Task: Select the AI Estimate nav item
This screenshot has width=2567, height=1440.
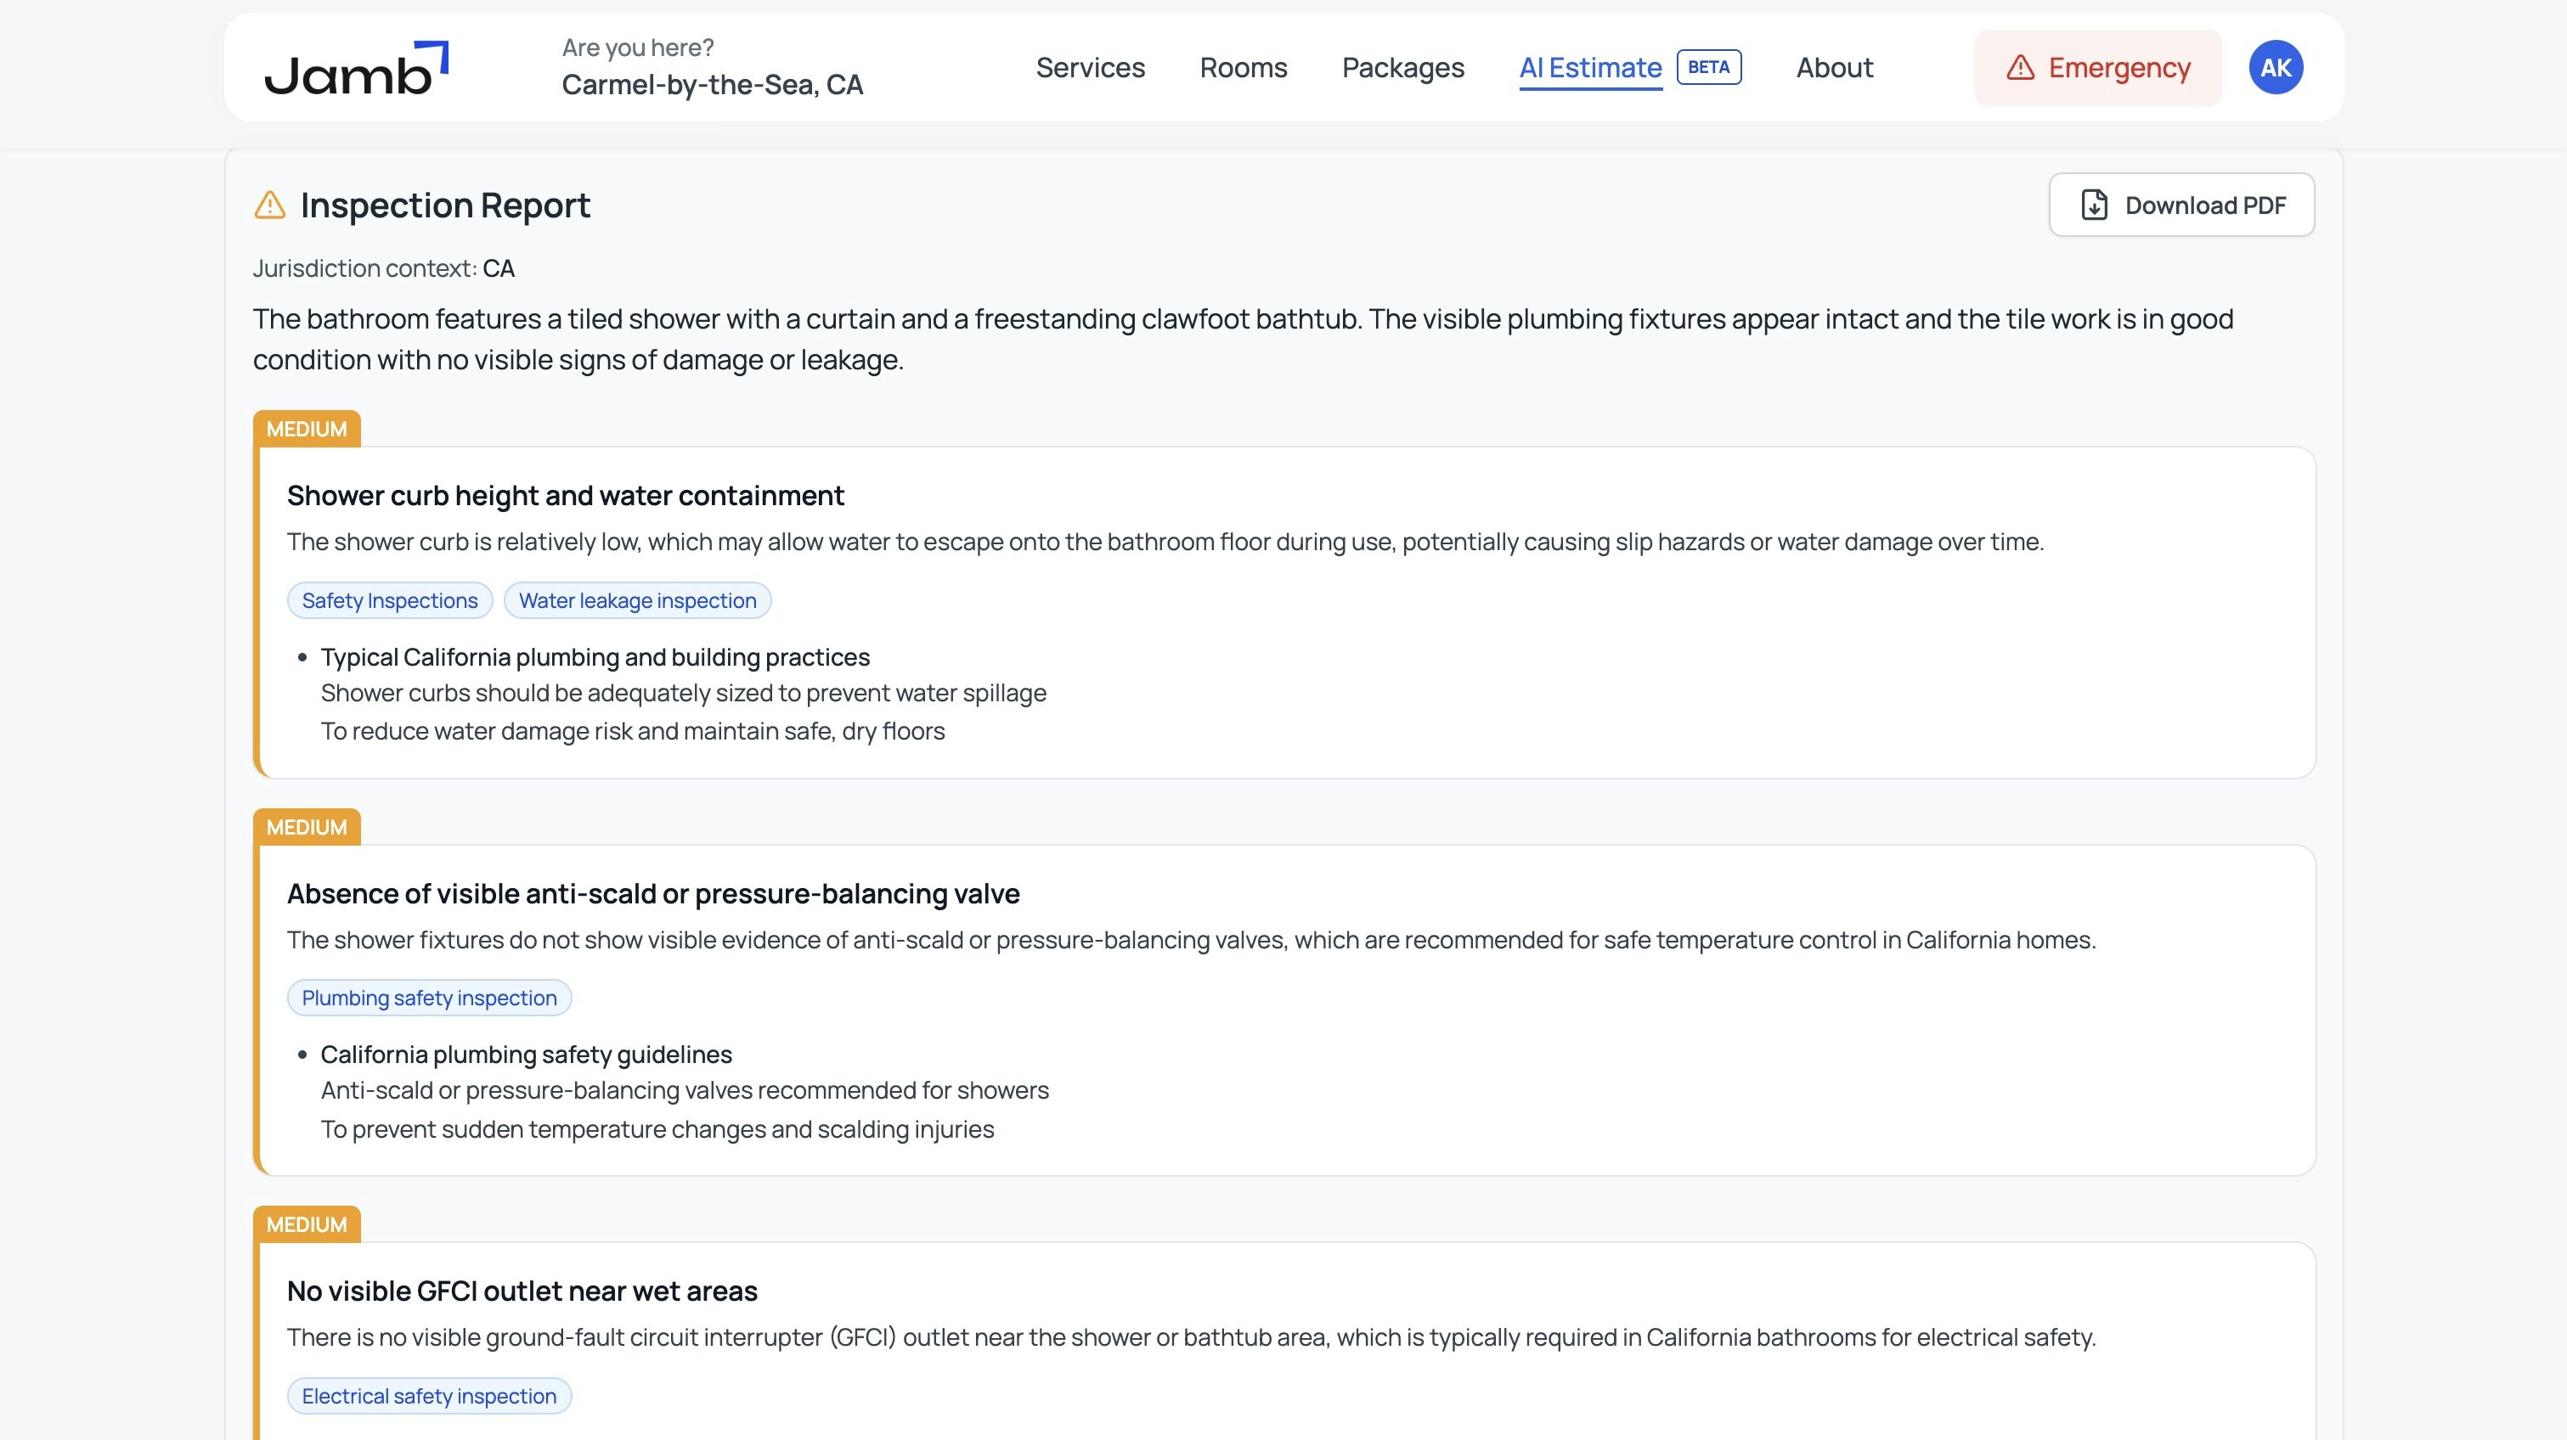Action: 1589,68
